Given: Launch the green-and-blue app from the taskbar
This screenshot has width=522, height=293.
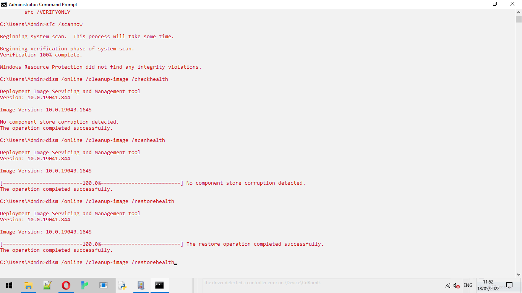Looking at the screenshot, I should (84, 285).
